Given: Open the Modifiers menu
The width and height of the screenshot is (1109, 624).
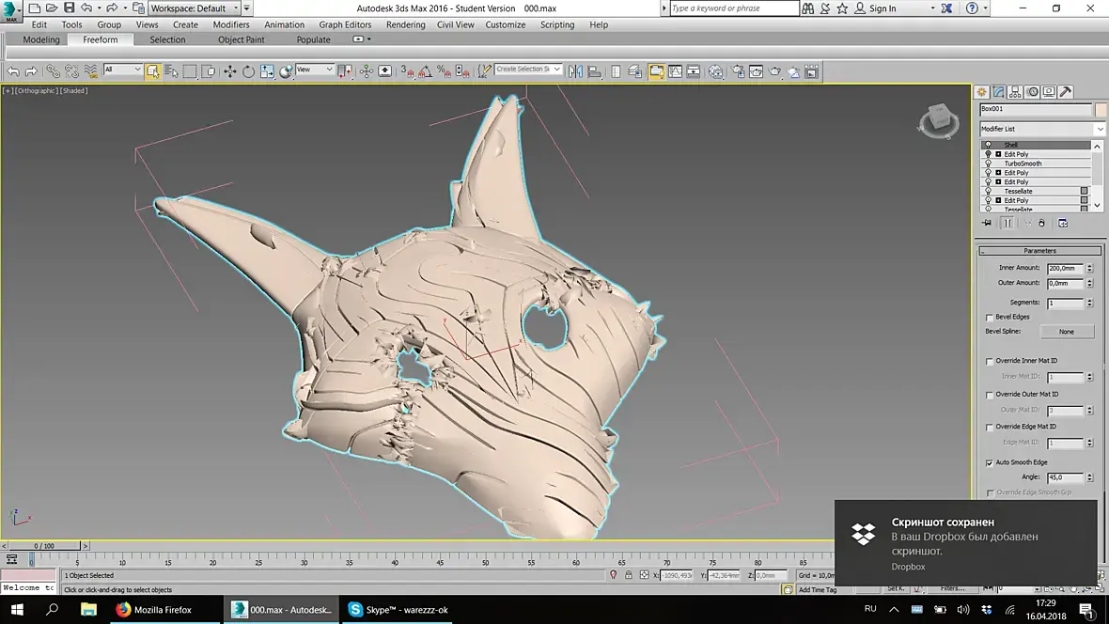Looking at the screenshot, I should 231,24.
